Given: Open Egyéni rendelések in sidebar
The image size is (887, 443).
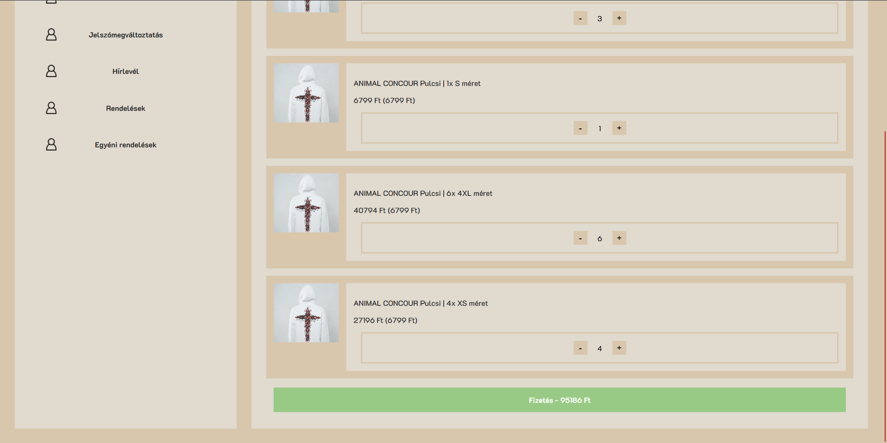Looking at the screenshot, I should coord(126,145).
